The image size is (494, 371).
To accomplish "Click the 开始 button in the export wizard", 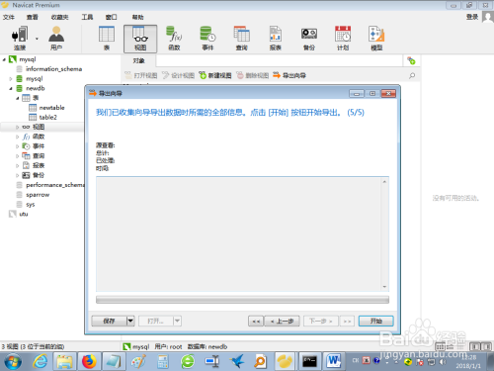I will pyautogui.click(x=375, y=321).
